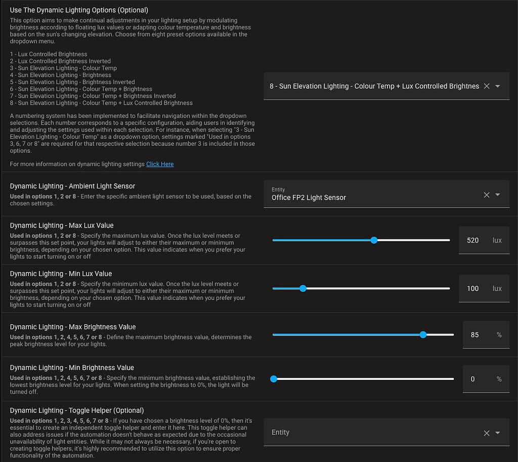Clear the Office FP2 Light Sensor entity
The width and height of the screenshot is (518, 462).
coord(486,195)
